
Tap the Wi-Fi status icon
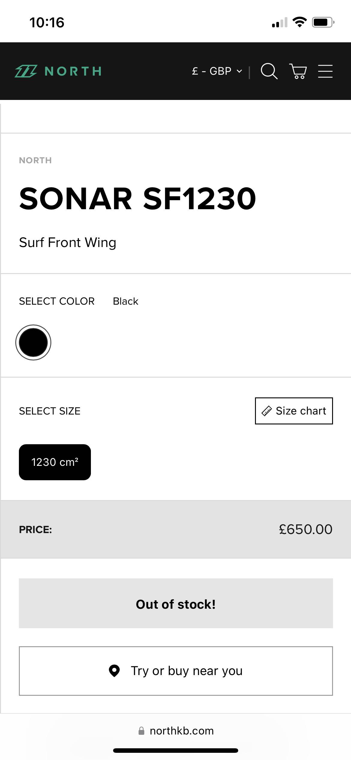coord(299,22)
